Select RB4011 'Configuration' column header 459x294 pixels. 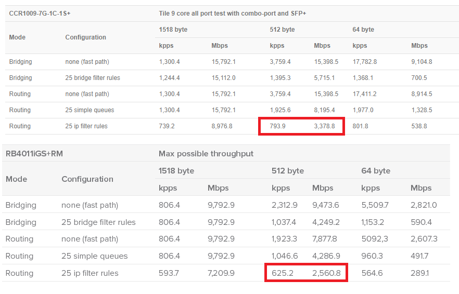point(87,179)
